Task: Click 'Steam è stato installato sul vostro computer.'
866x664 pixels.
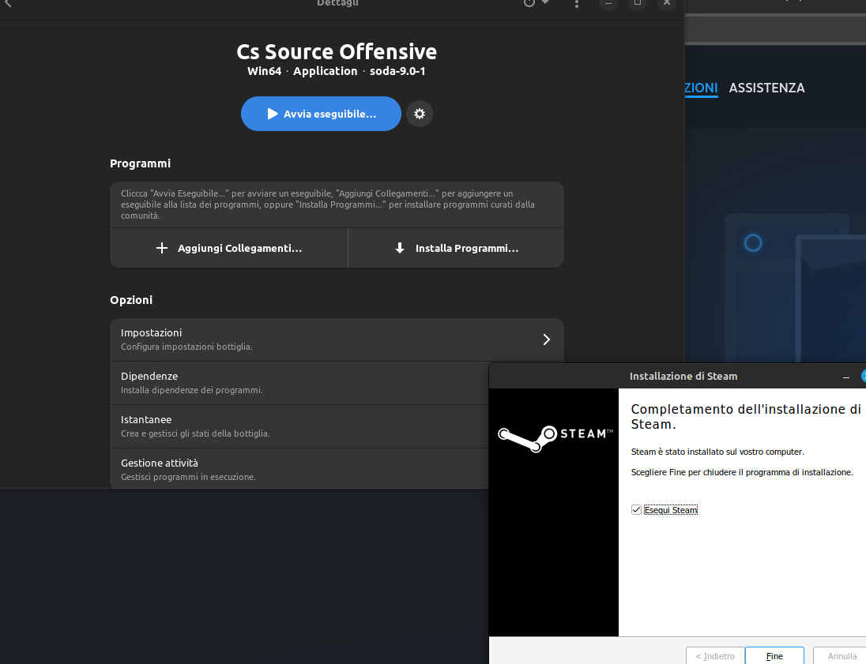Action: [717, 452]
